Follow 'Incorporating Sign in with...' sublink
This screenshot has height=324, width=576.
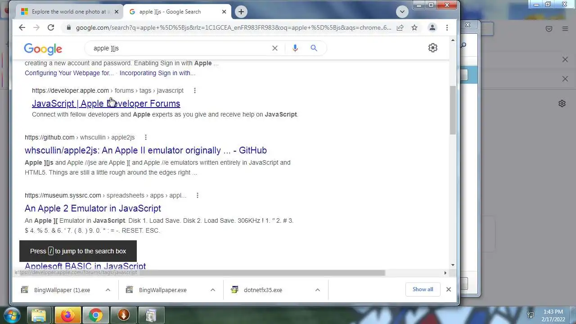click(x=157, y=73)
